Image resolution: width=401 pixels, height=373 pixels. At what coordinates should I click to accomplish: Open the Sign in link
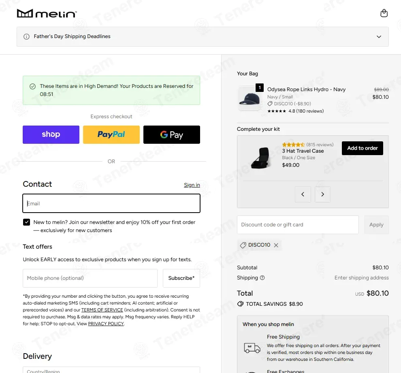192,185
